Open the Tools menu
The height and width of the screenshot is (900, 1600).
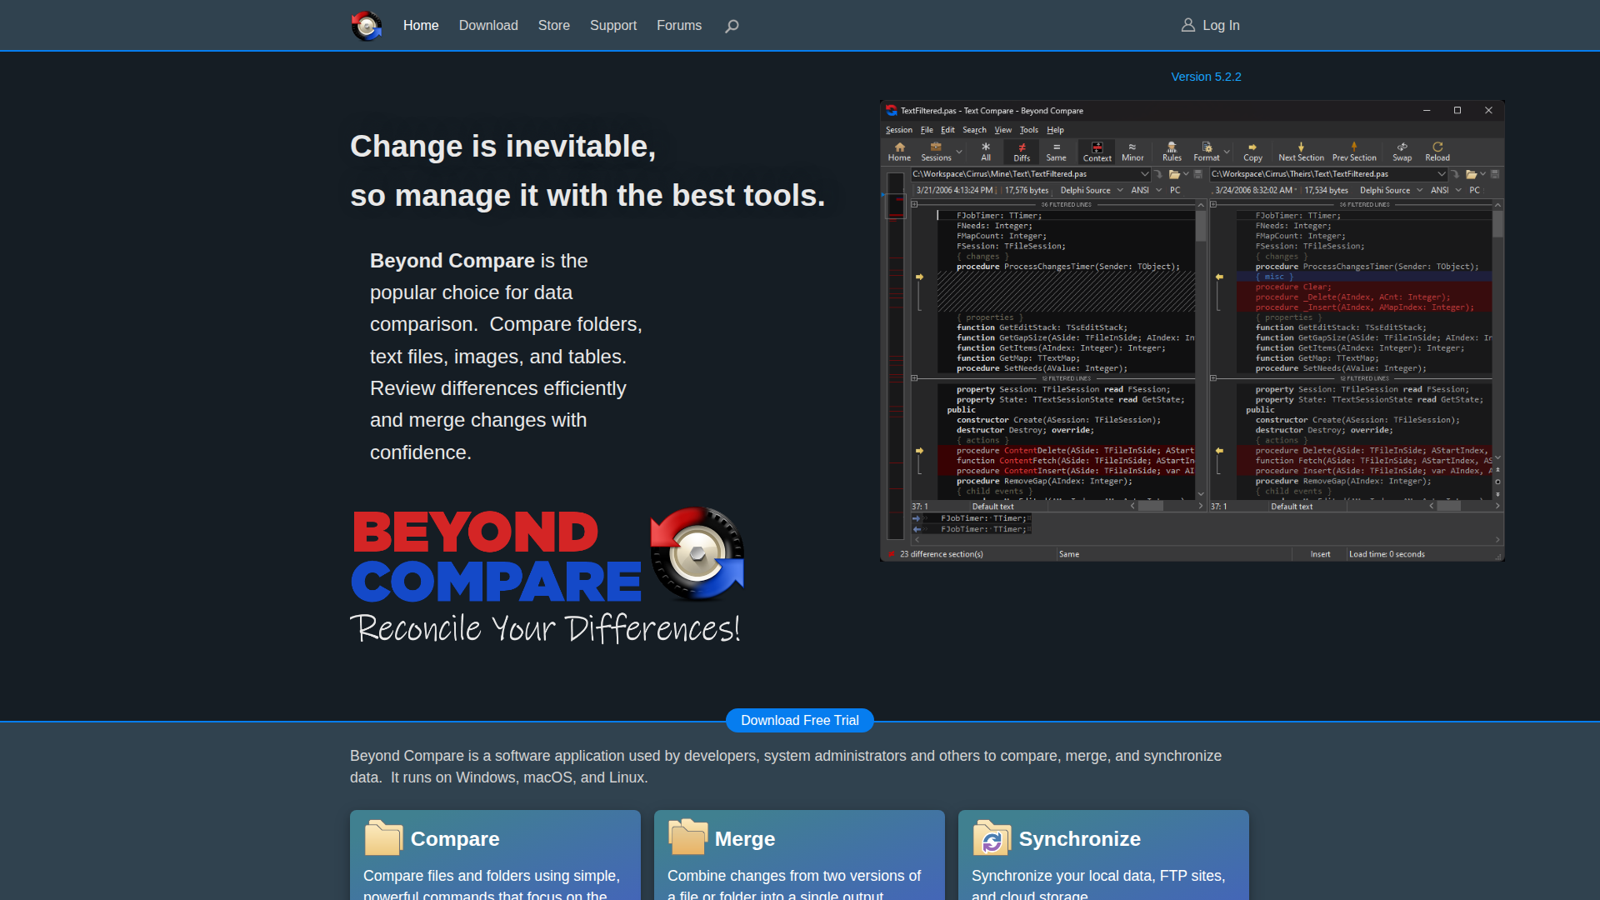[x=1029, y=130]
